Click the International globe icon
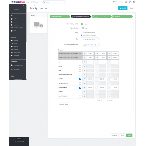146x146 pixels. click(x=12, y=52)
